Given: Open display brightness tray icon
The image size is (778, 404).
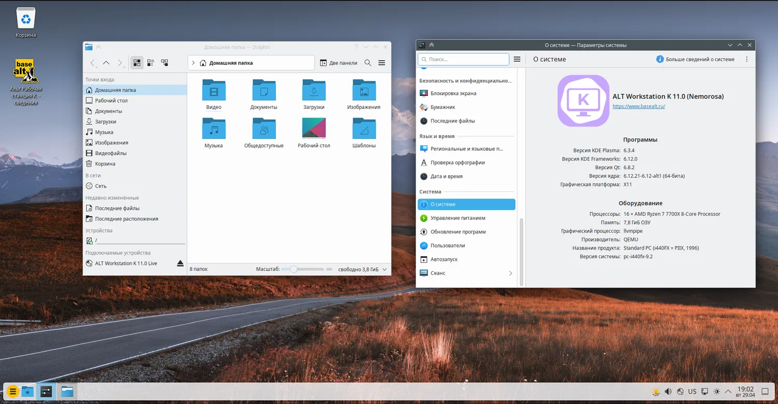Looking at the screenshot, I should (x=717, y=392).
